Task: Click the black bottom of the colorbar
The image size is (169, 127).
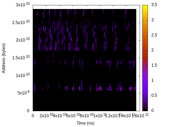Action: point(145,108)
